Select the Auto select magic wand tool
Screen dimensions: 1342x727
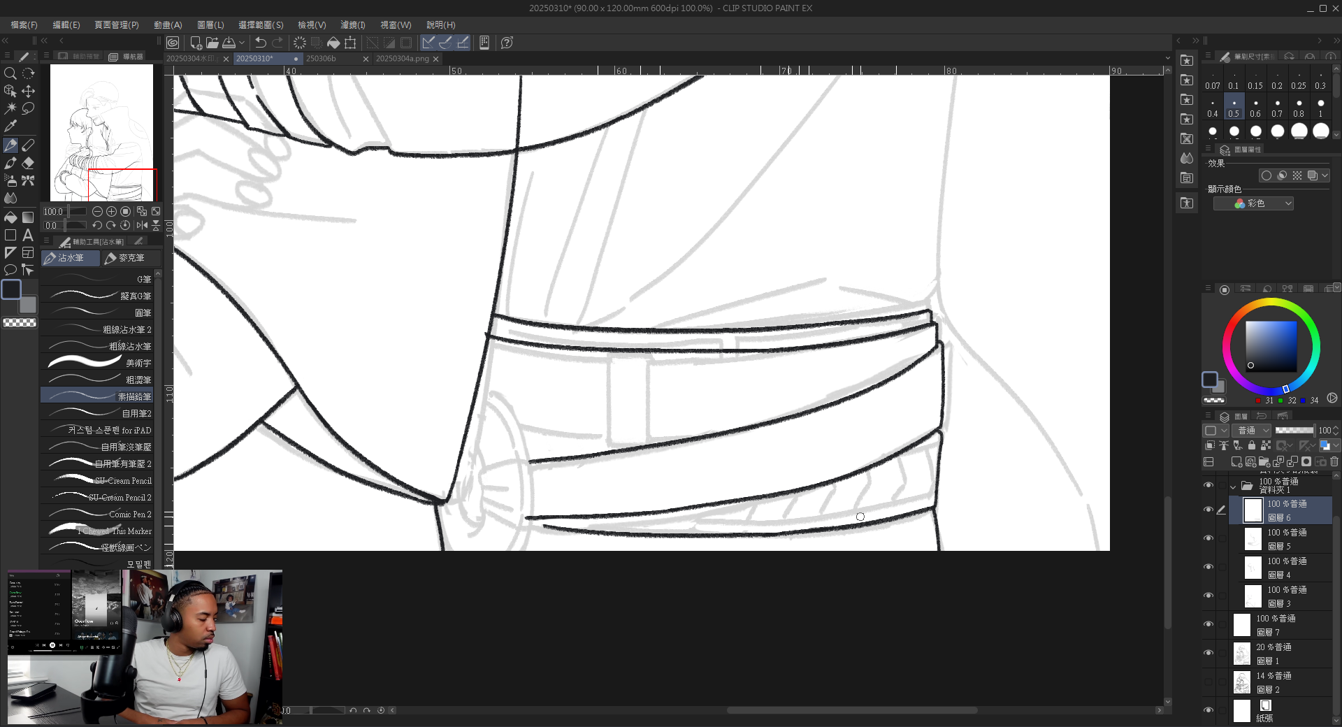(x=10, y=108)
